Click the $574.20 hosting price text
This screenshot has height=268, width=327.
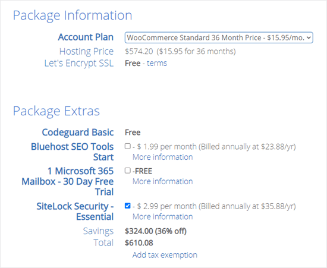pos(139,52)
